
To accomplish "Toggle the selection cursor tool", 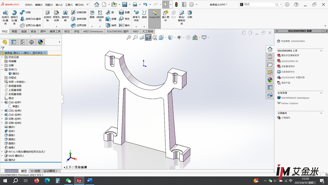I will click(165, 5).
